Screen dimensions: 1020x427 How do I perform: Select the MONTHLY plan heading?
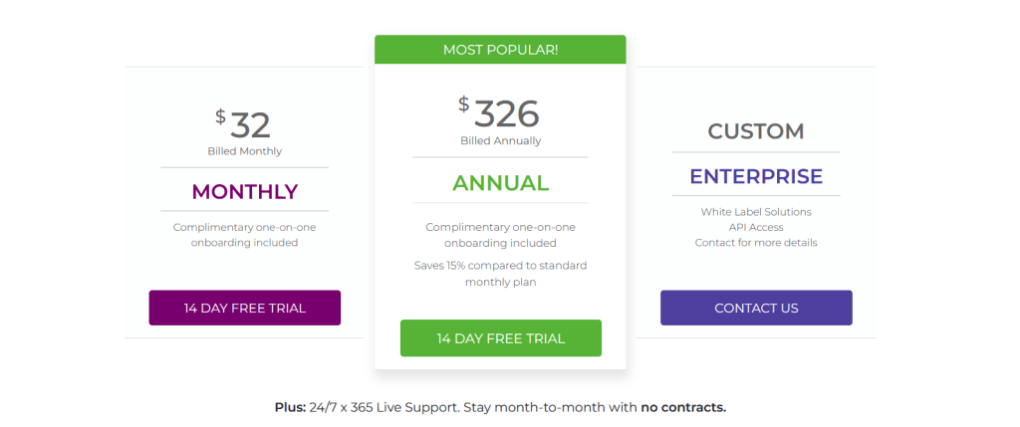point(245,191)
